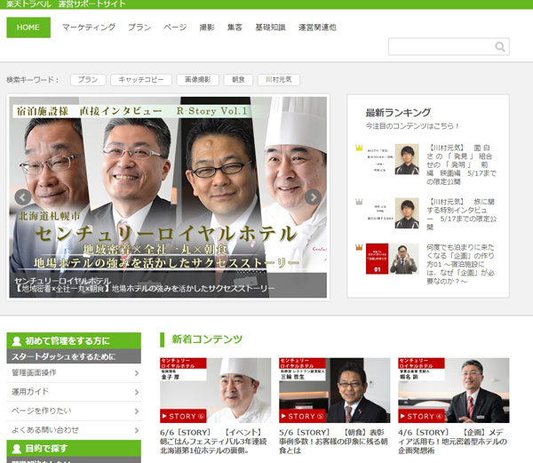Open the プラン navigation menu
Image resolution: width=533 pixels, height=463 pixels.
[139, 28]
